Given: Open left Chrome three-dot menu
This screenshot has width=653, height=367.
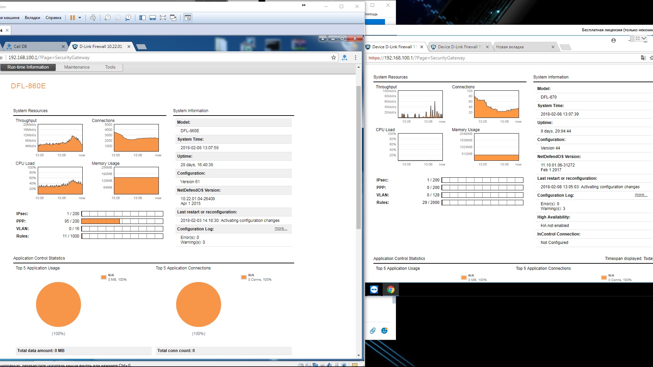Looking at the screenshot, I should point(355,58).
